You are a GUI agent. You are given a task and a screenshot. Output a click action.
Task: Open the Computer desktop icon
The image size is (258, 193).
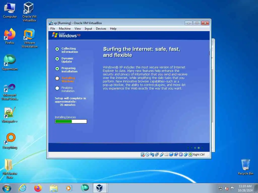click(x=10, y=10)
